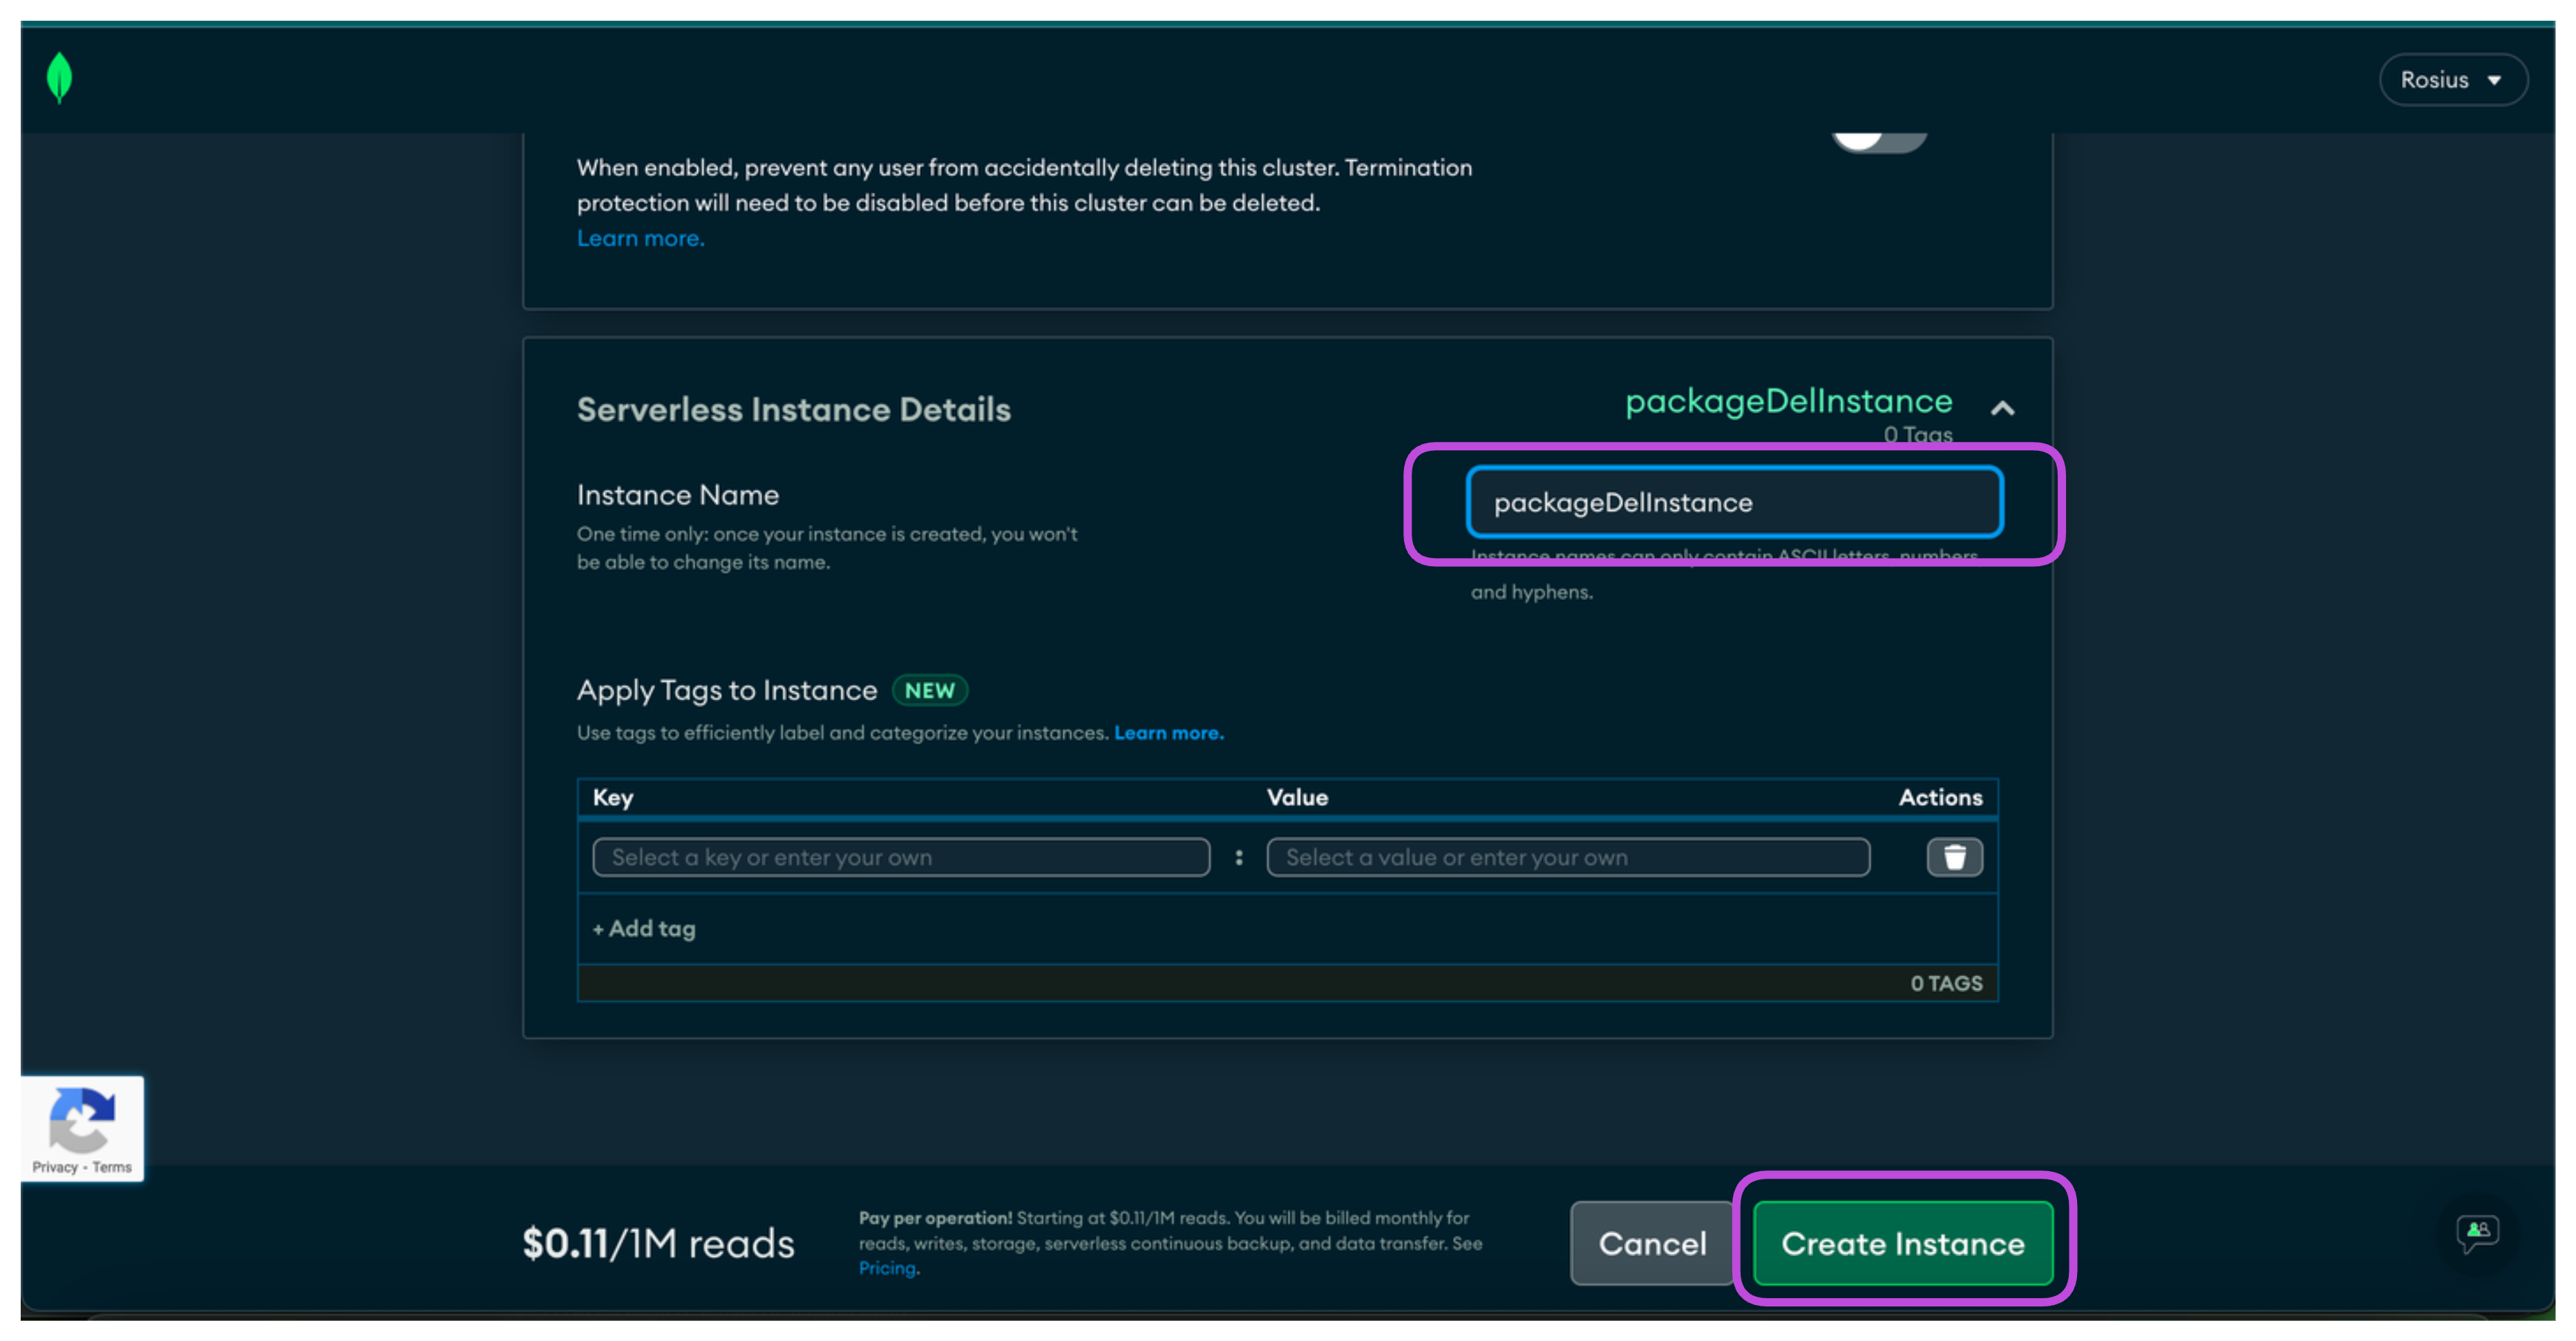2576x1341 pixels.
Task: Open Learn more about termination protection
Action: (640, 239)
